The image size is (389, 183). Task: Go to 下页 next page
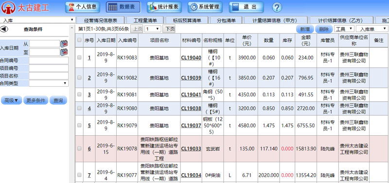tap(169, 29)
